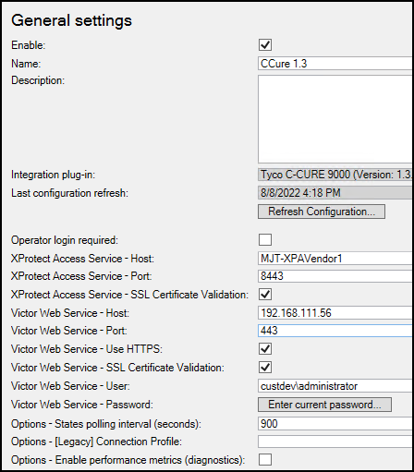Disable XProtect Access Service SSL Certificate Validation
Image resolution: width=414 pixels, height=472 pixels.
point(265,294)
